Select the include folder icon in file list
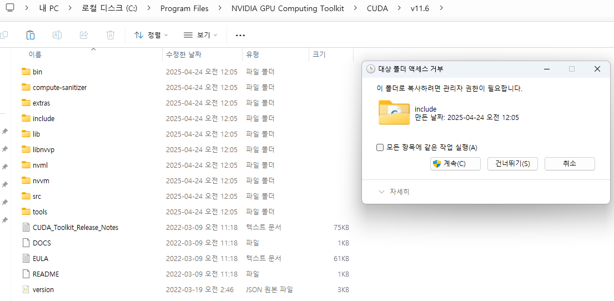Screen dimensions: 614x301 [26, 118]
